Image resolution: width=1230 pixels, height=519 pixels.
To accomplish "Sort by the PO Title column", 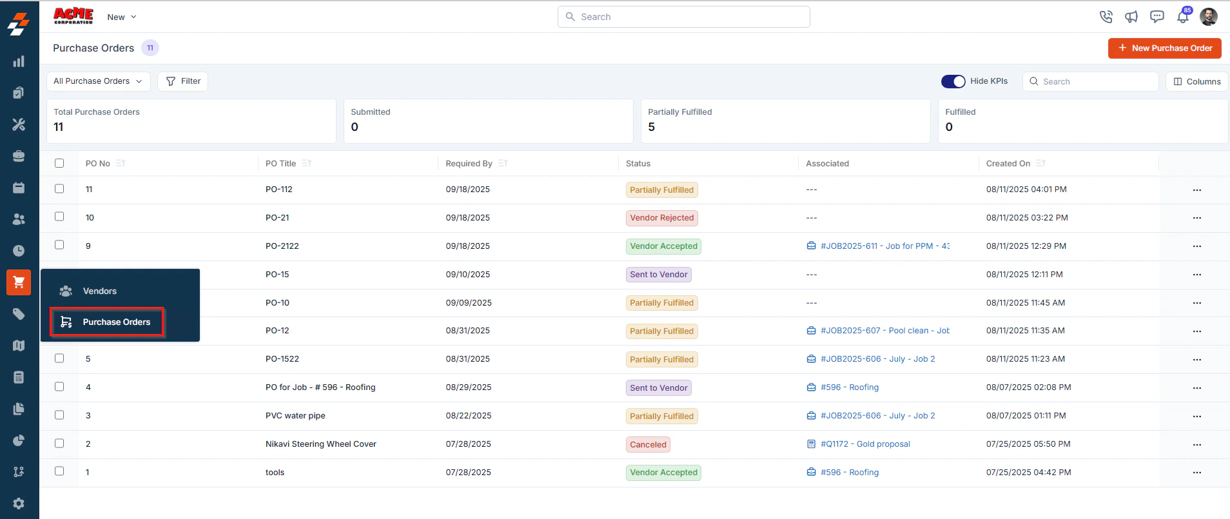I will [307, 163].
